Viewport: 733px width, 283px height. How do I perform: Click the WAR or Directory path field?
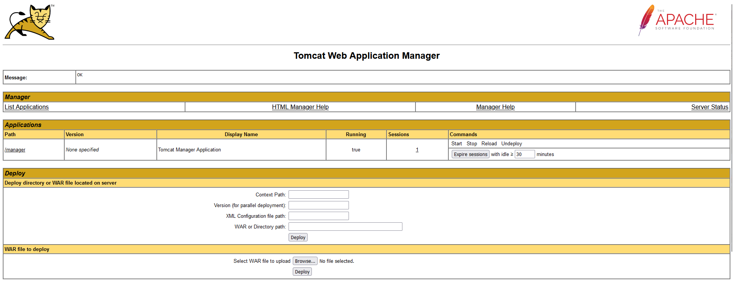pyautogui.click(x=345, y=227)
